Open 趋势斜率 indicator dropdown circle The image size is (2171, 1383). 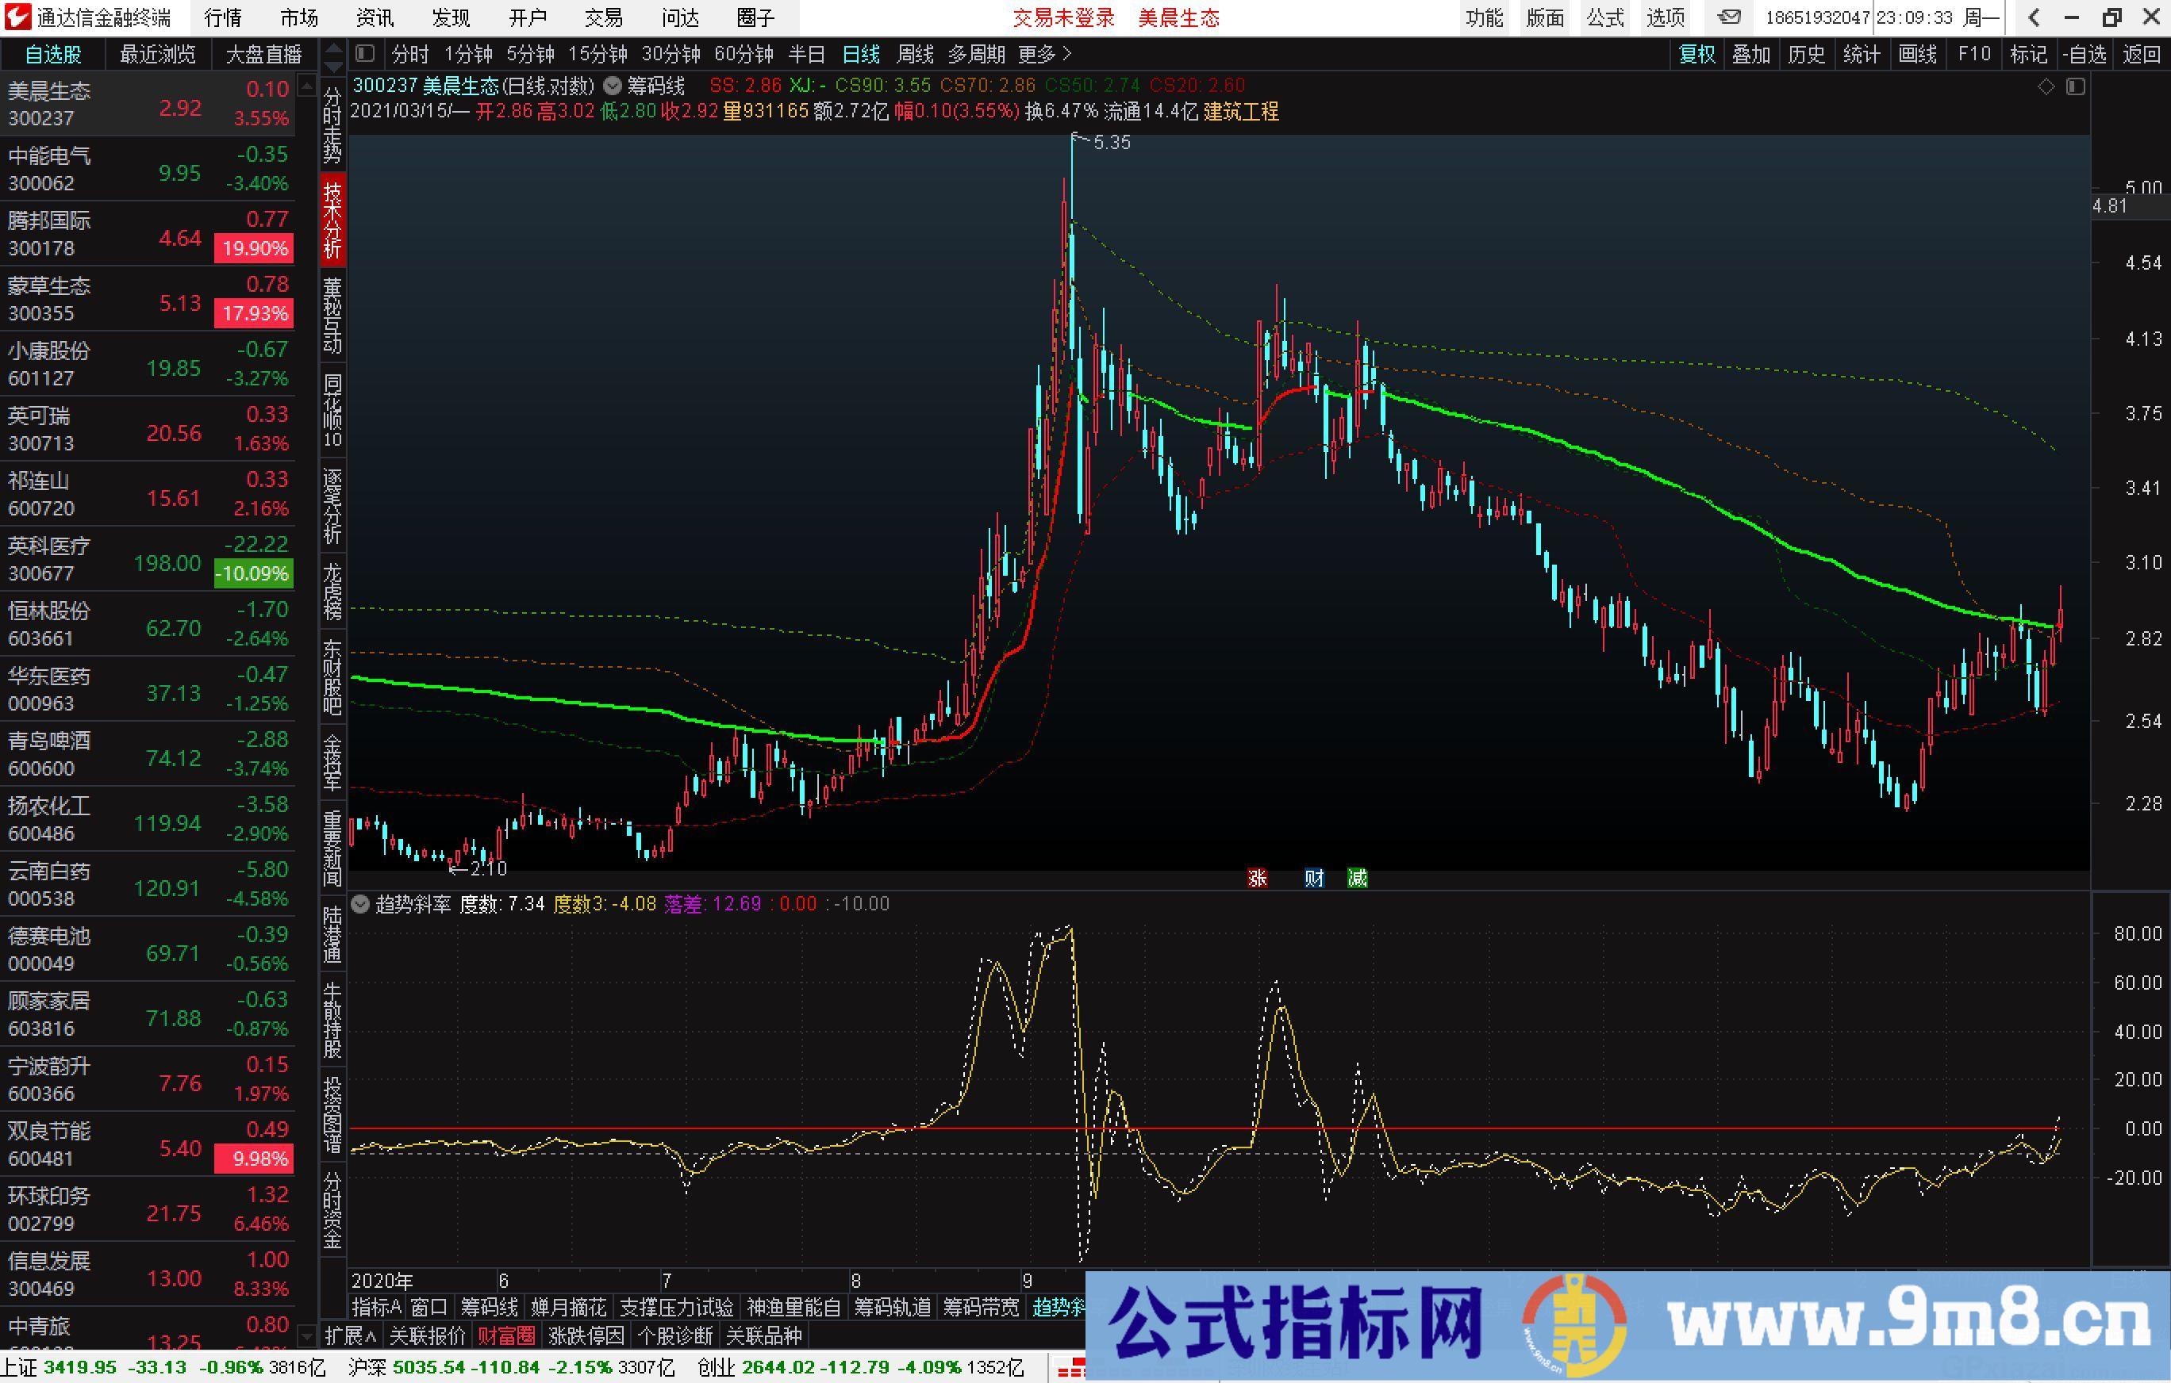pos(359,904)
